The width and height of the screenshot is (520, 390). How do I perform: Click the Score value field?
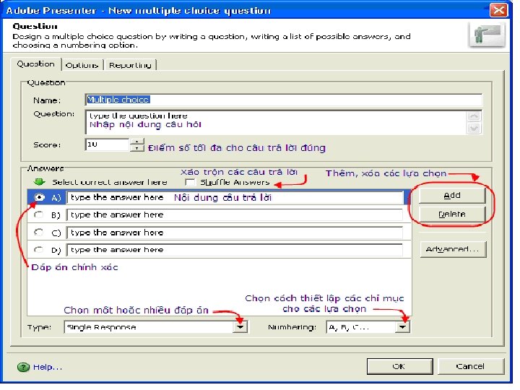(x=107, y=144)
